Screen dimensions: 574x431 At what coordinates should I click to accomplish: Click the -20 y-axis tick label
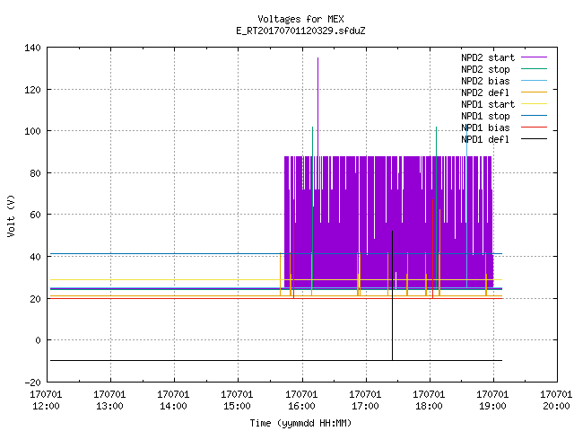click(32, 383)
